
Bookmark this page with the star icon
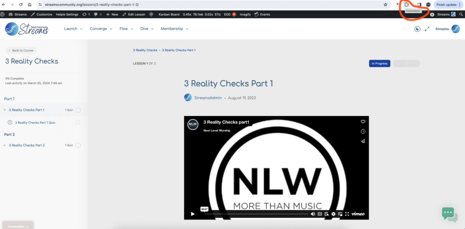[385, 5]
